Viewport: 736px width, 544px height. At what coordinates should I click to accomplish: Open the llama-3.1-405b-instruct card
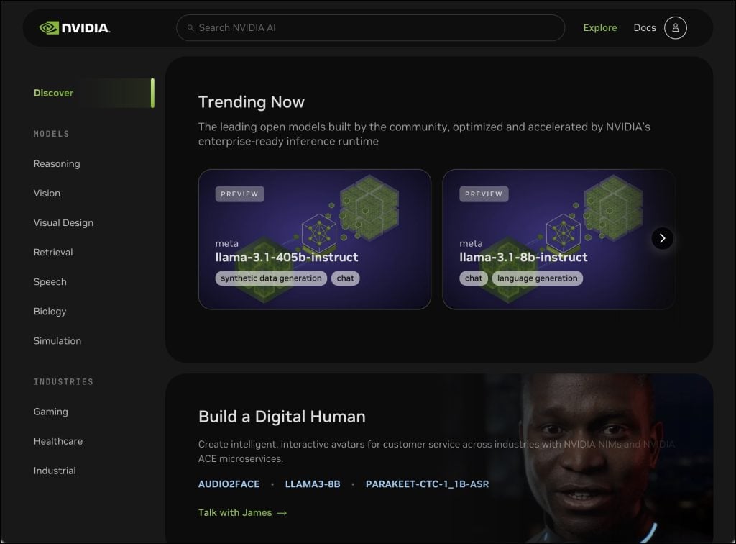(315, 239)
